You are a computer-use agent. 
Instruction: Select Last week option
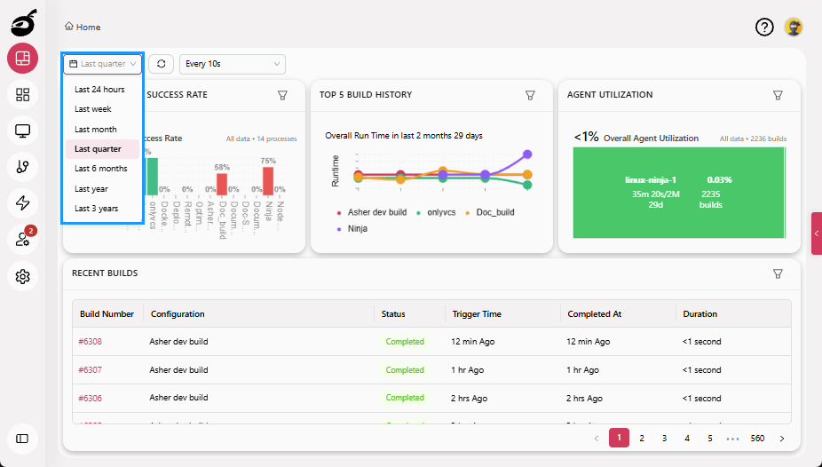click(x=102, y=109)
